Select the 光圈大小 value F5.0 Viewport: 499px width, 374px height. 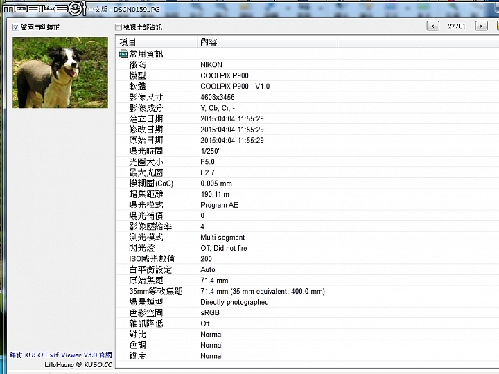click(207, 162)
